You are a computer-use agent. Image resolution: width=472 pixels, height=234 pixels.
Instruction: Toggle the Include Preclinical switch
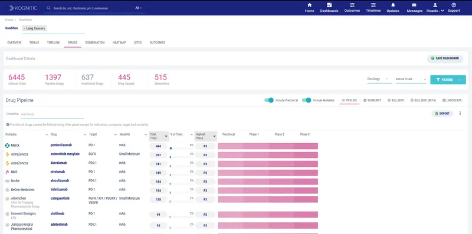(x=269, y=100)
